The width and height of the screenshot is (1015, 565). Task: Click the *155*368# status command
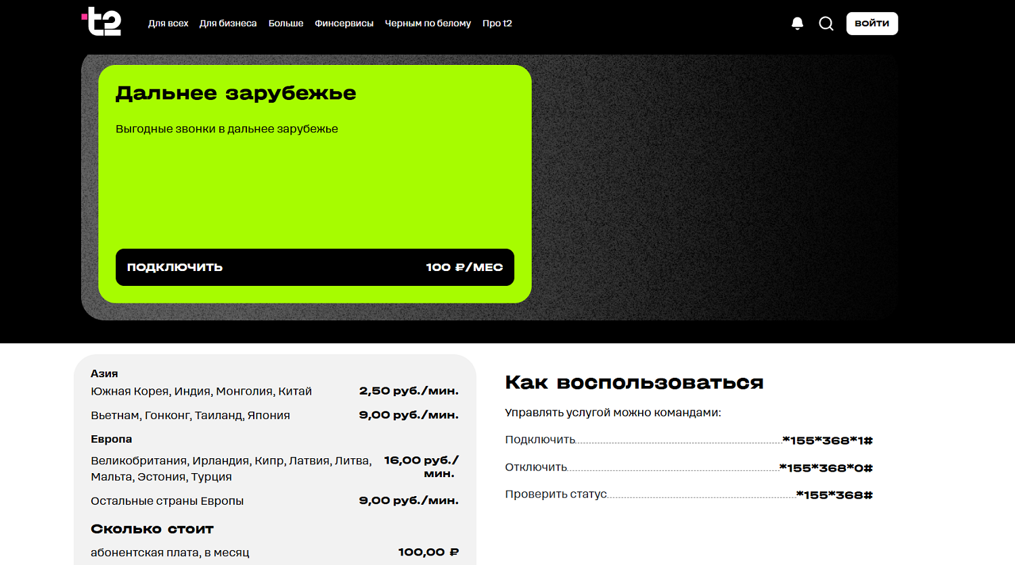[834, 495]
